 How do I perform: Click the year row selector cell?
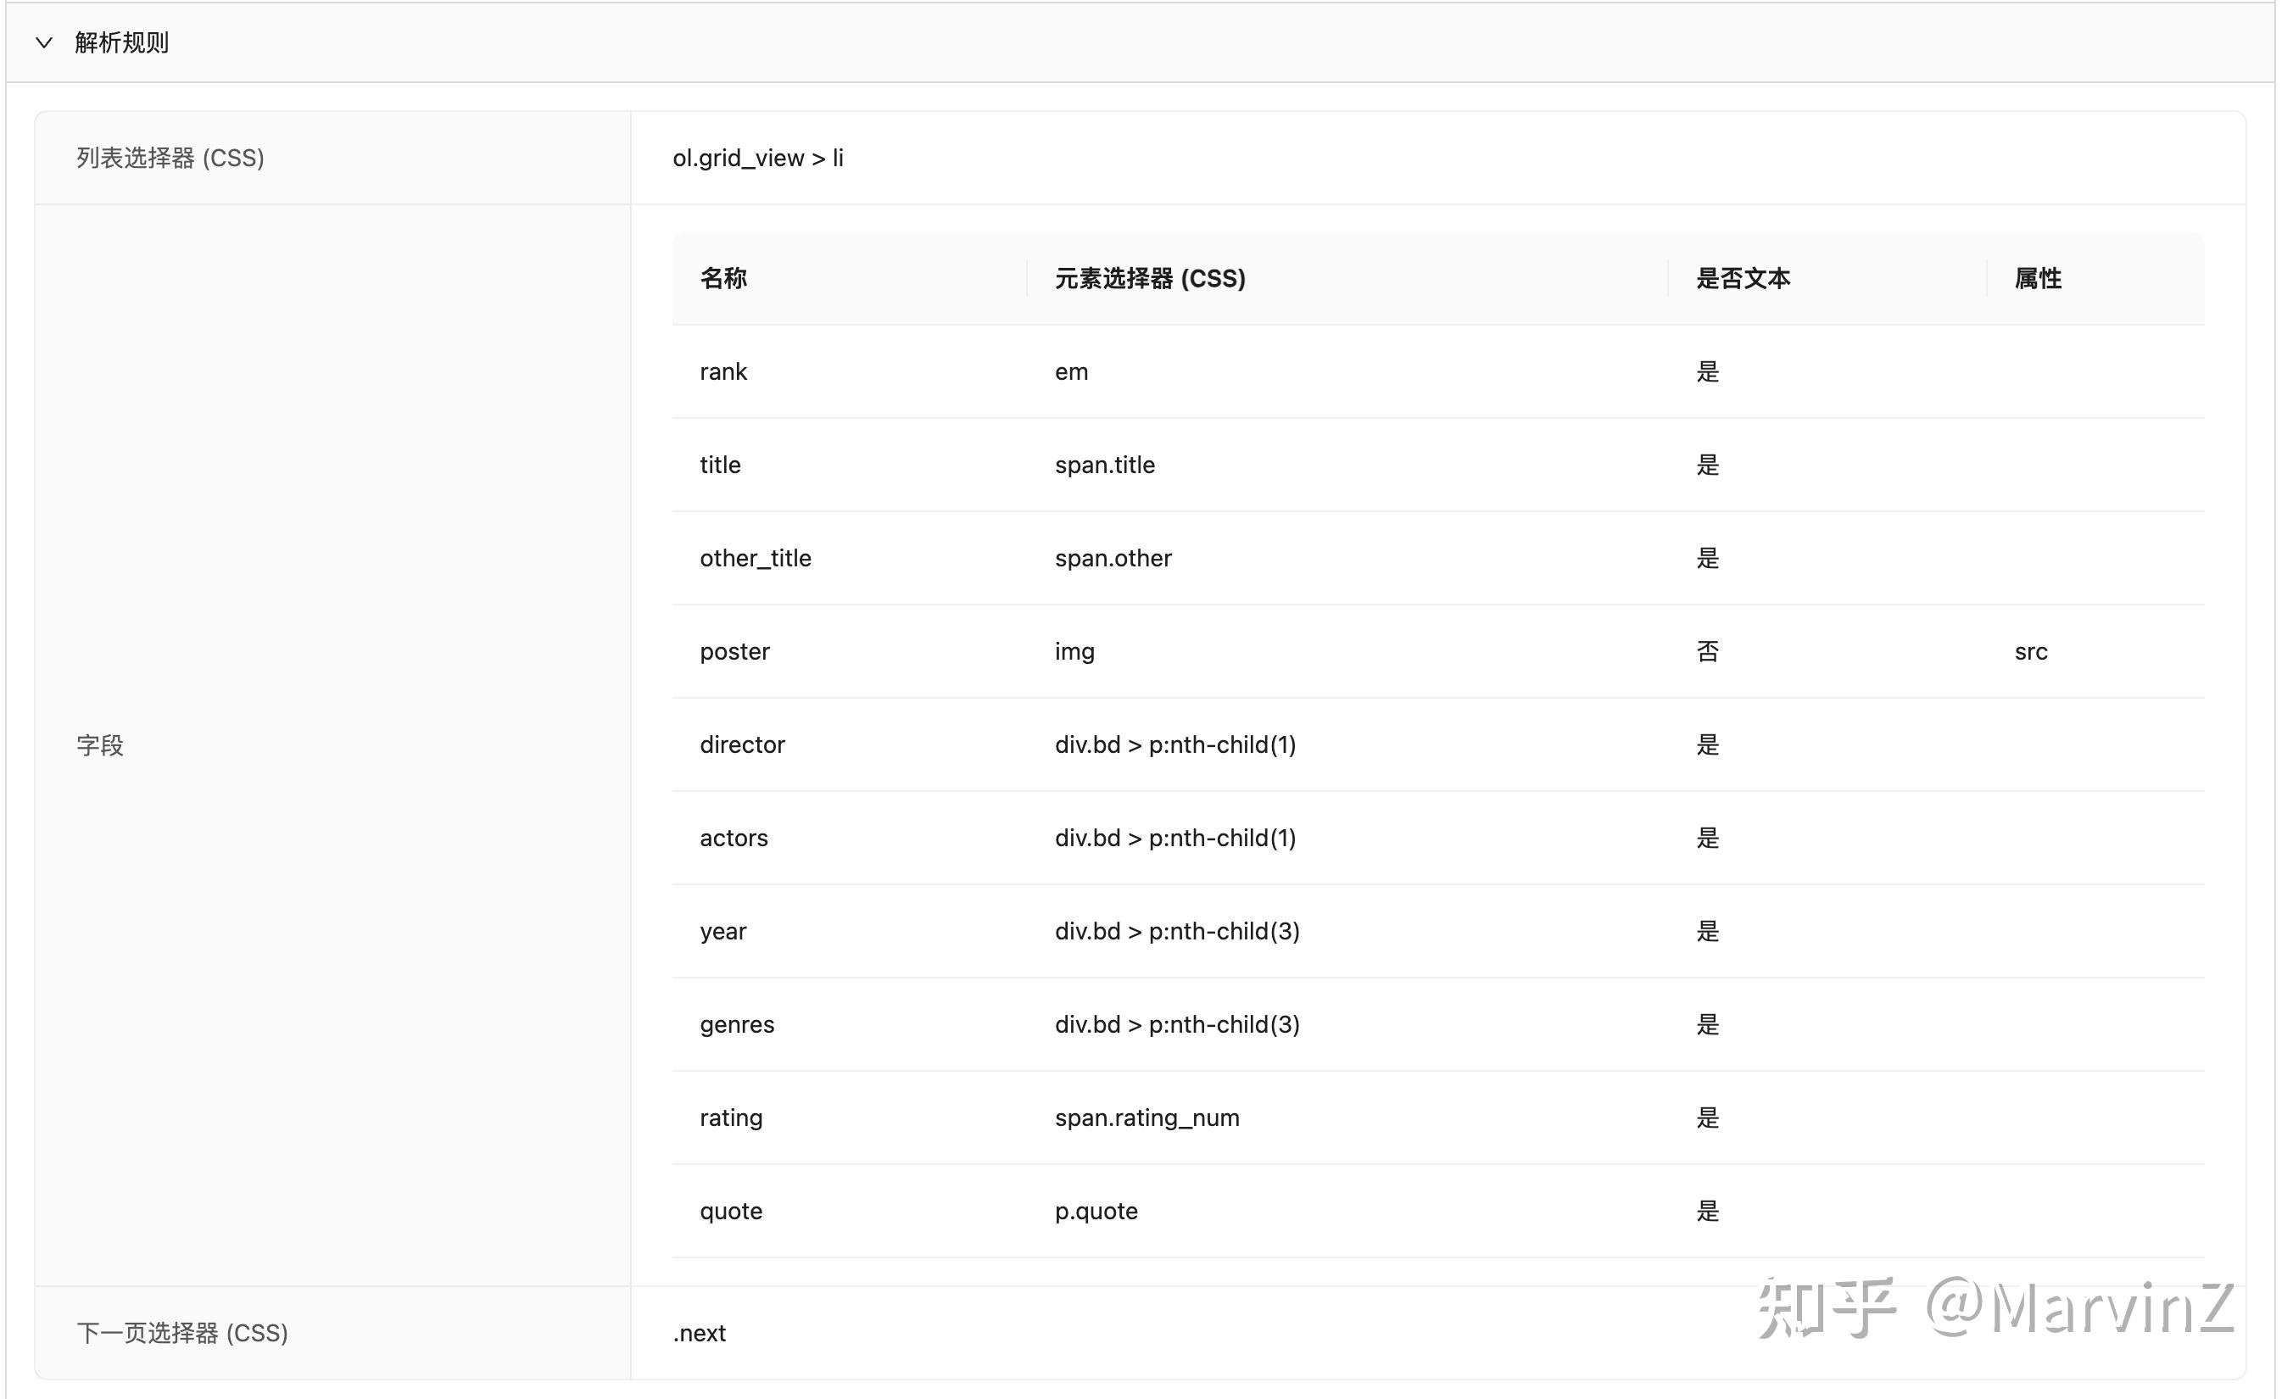tap(1177, 931)
